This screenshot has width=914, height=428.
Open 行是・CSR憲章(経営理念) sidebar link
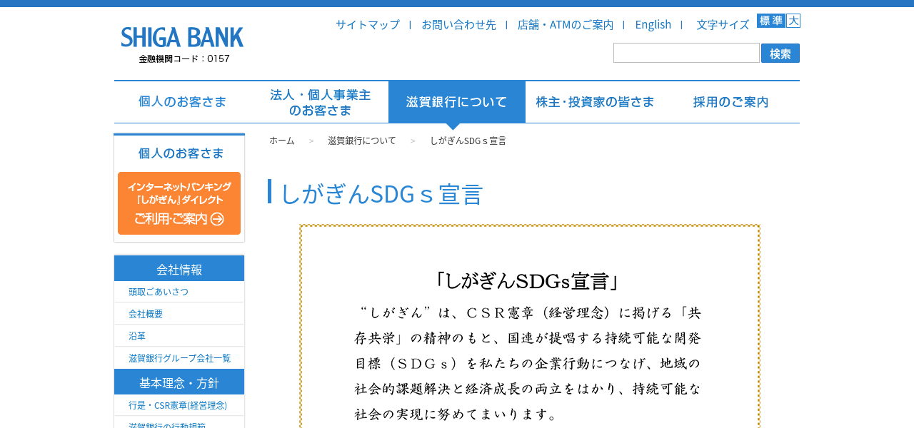178,405
